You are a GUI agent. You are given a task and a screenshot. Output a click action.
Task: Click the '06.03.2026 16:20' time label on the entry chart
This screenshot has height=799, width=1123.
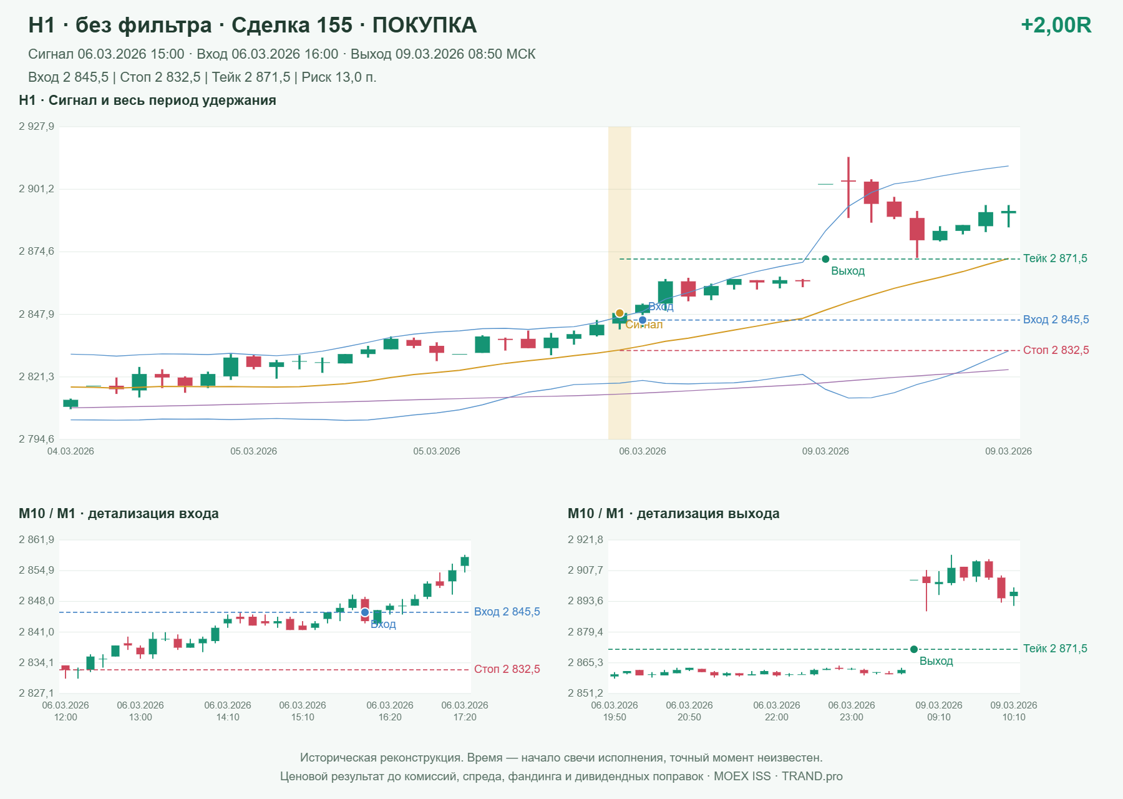[x=390, y=711]
